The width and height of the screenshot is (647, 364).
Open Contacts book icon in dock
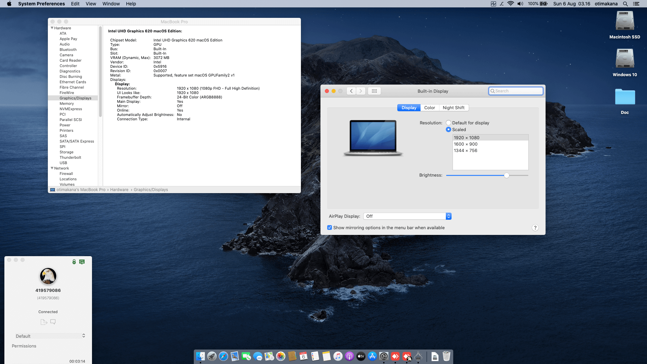pos(292,356)
